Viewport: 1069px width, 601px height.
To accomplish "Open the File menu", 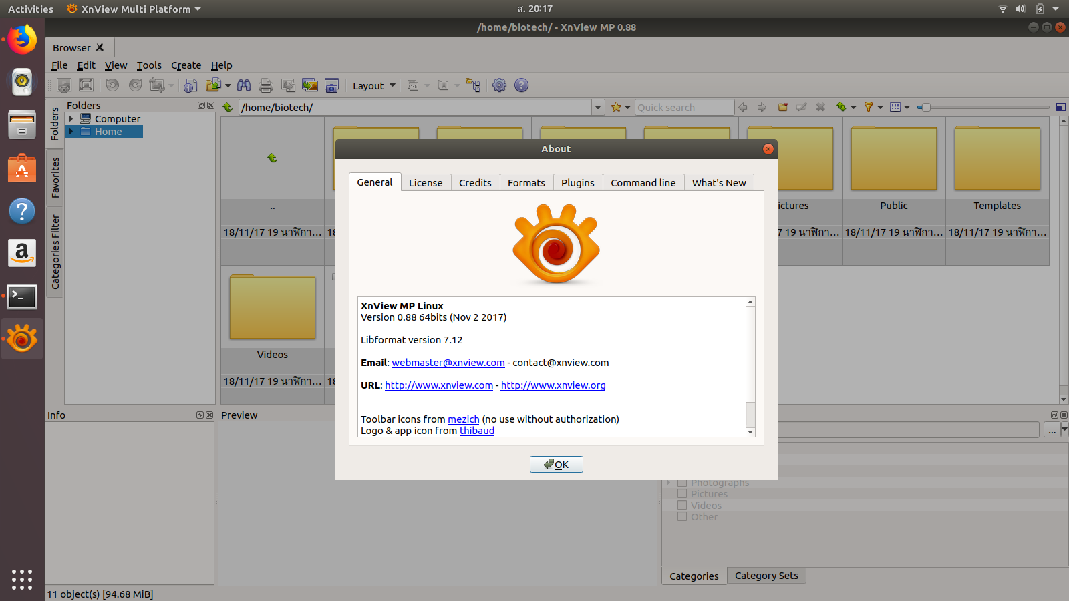I will pyautogui.click(x=59, y=65).
